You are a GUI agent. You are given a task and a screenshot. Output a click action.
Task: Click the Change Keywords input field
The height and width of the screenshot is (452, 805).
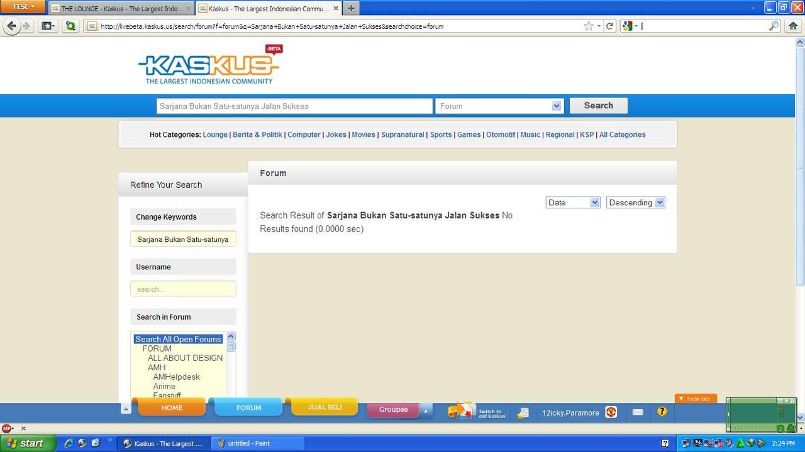[183, 239]
